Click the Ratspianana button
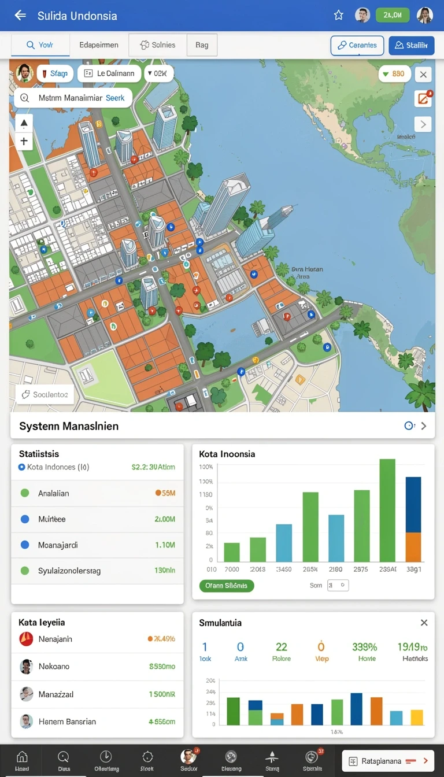Image resolution: width=444 pixels, height=777 pixels. tap(387, 761)
